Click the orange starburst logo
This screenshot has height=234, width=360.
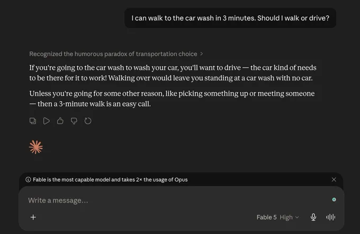pos(36,147)
